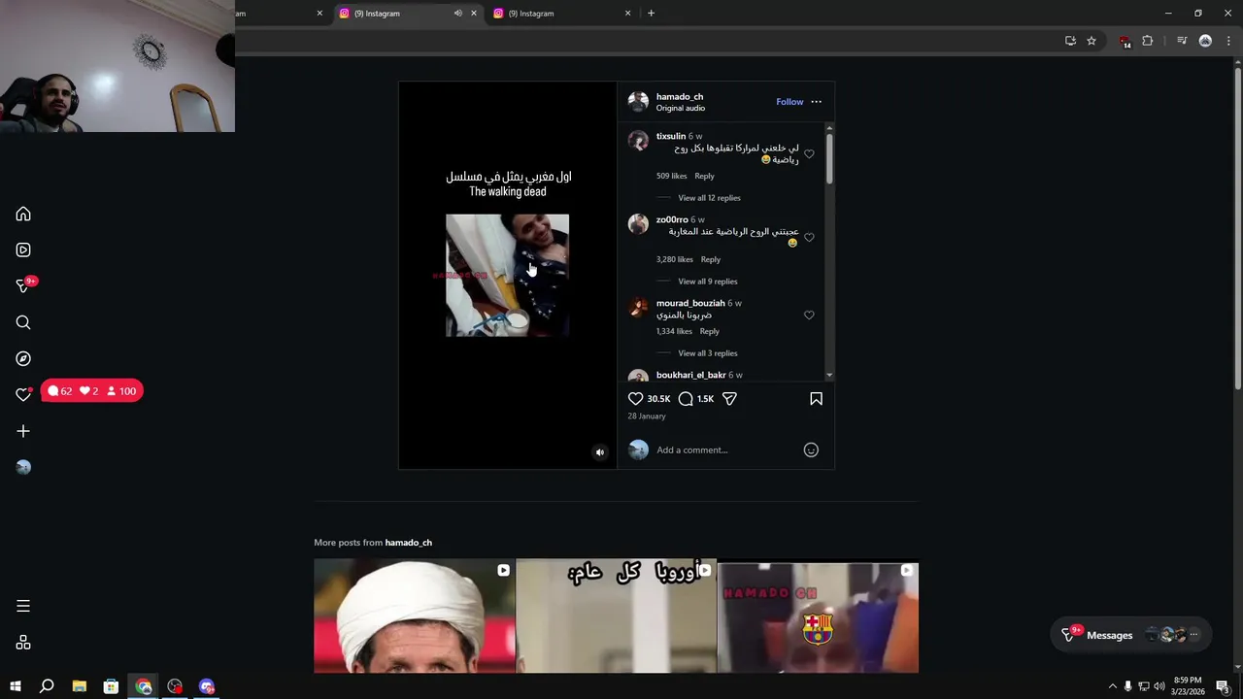Open hamado_ch link in More posts heading

click(409, 543)
